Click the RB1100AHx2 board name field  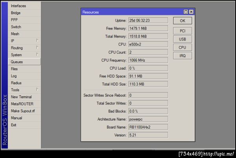pos(148,127)
